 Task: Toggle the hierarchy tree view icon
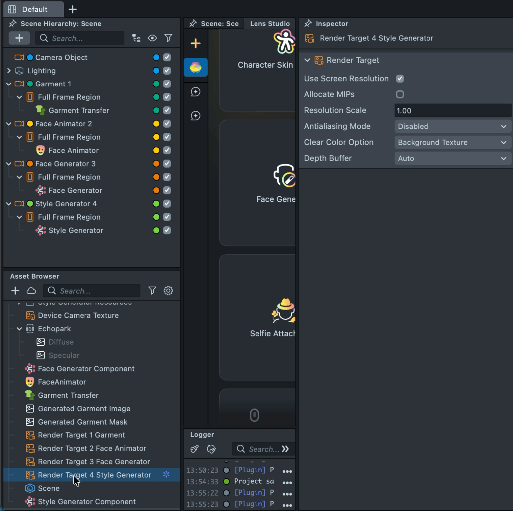click(136, 38)
